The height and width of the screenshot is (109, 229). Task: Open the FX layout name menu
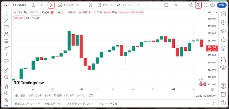coord(176,5)
